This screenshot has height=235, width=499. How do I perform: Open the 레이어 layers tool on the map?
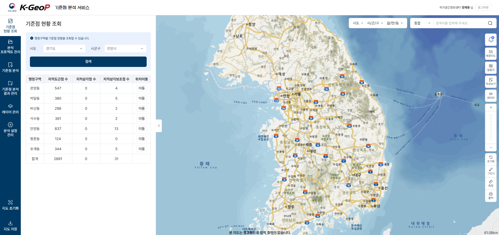pyautogui.click(x=491, y=96)
